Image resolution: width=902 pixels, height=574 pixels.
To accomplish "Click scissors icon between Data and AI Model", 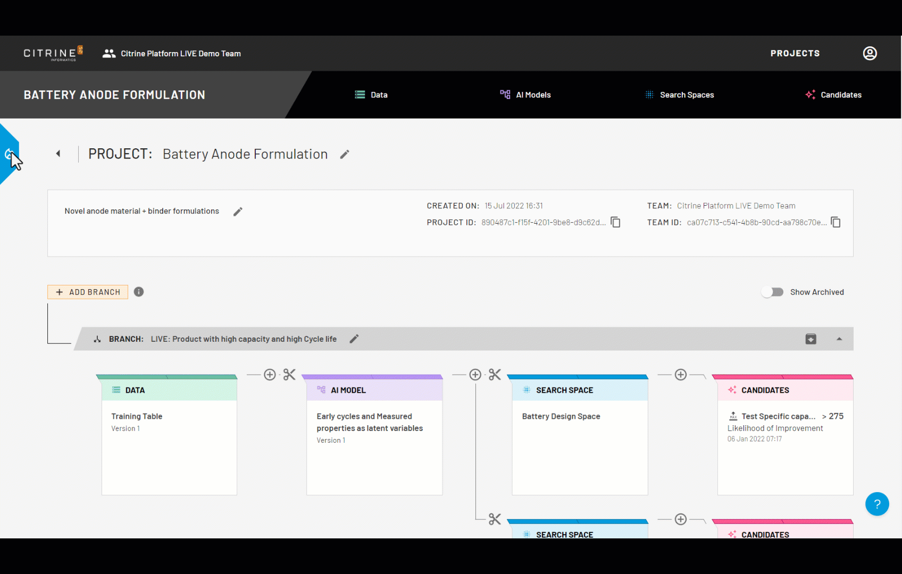I will coord(289,375).
